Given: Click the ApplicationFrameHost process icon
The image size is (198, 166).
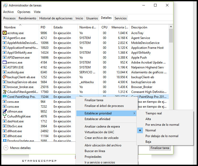Looking at the screenshot, I should [x=5, y=48].
